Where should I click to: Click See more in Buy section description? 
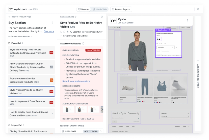coord(49,31)
